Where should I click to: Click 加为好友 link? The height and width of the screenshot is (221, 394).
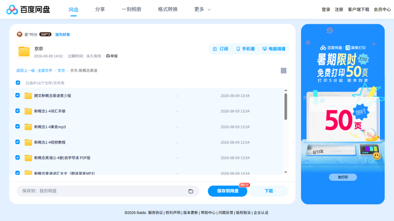point(62,34)
